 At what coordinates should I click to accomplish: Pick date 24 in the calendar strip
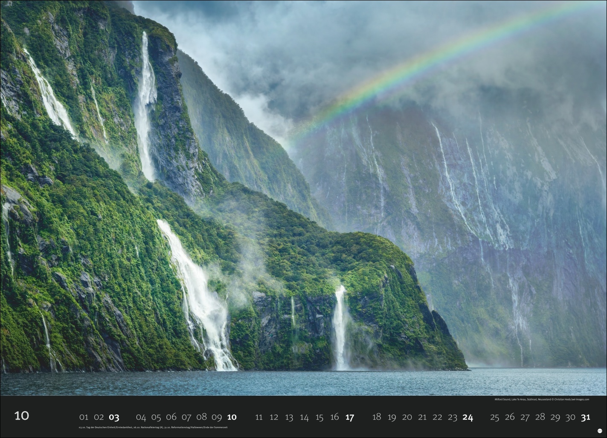[468, 418]
